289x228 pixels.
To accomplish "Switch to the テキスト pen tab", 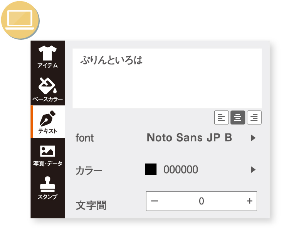I will click(x=48, y=122).
